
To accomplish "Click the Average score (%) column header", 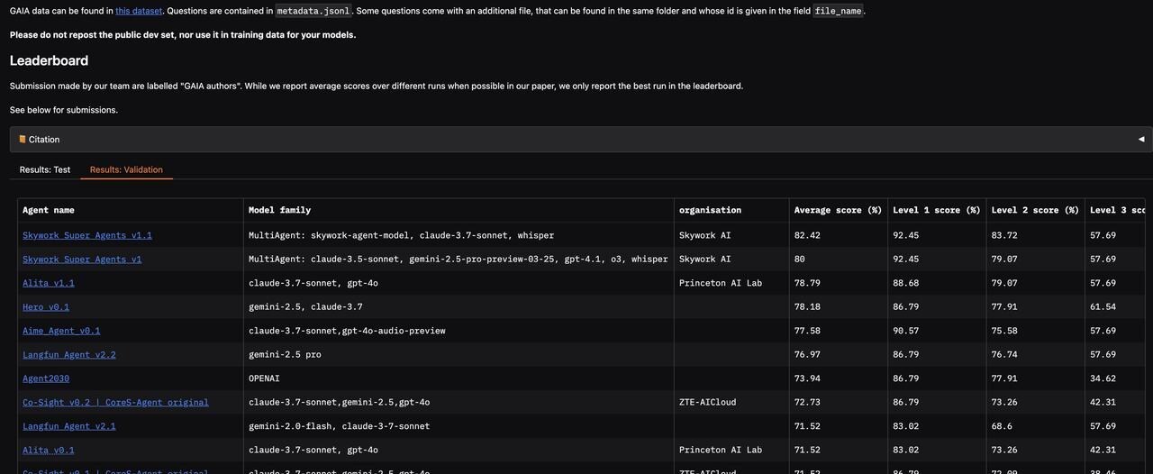I will click(838, 210).
